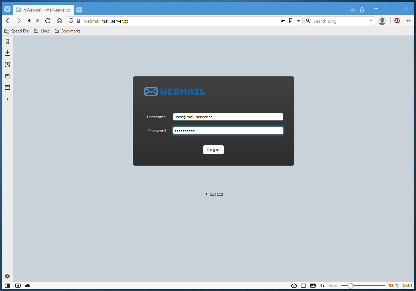Open the History panel clock icon

[x=7, y=65]
